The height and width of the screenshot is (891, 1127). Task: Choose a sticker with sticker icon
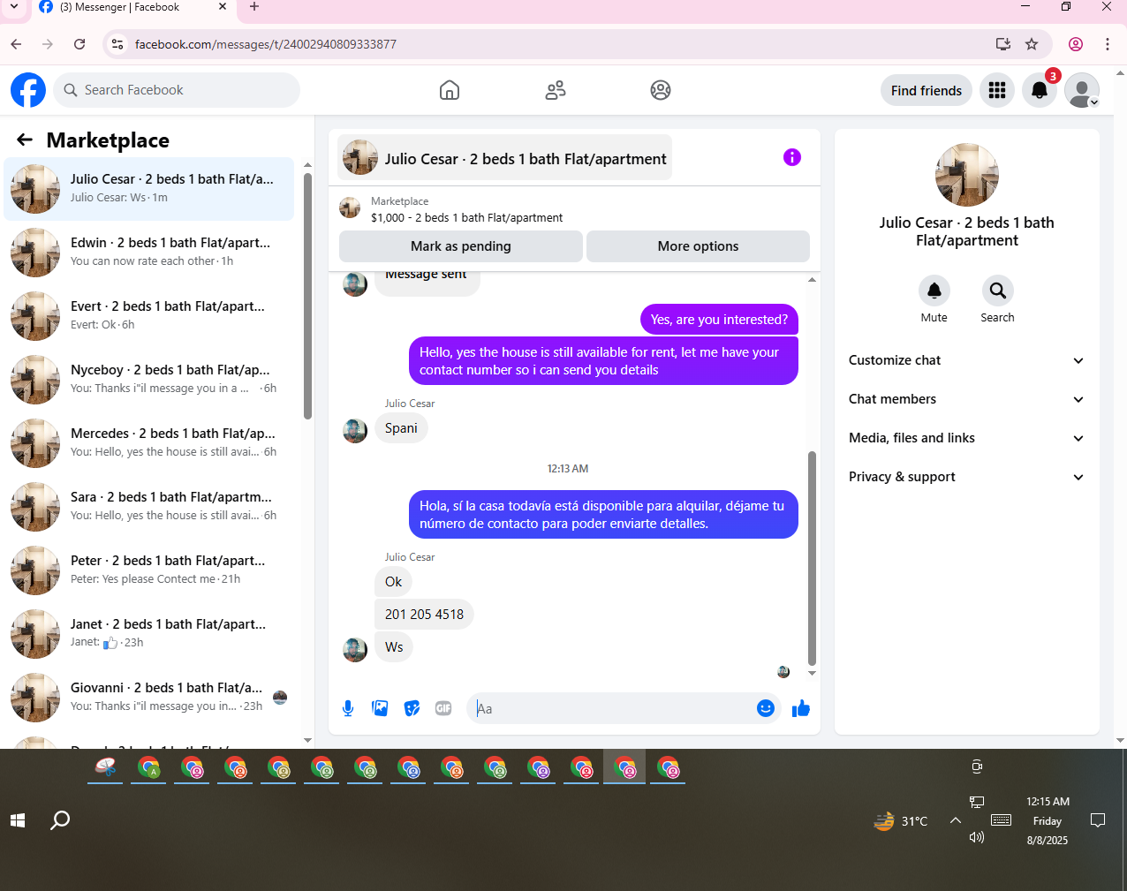pos(412,708)
